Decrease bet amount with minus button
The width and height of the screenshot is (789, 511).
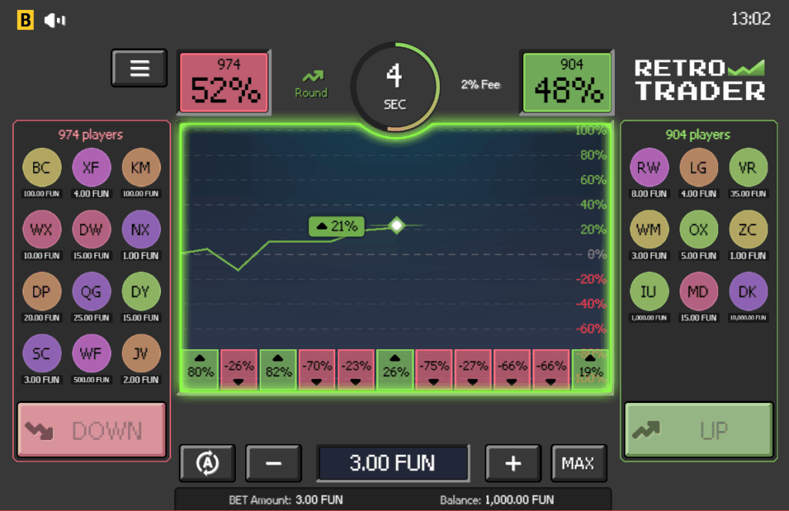point(274,463)
